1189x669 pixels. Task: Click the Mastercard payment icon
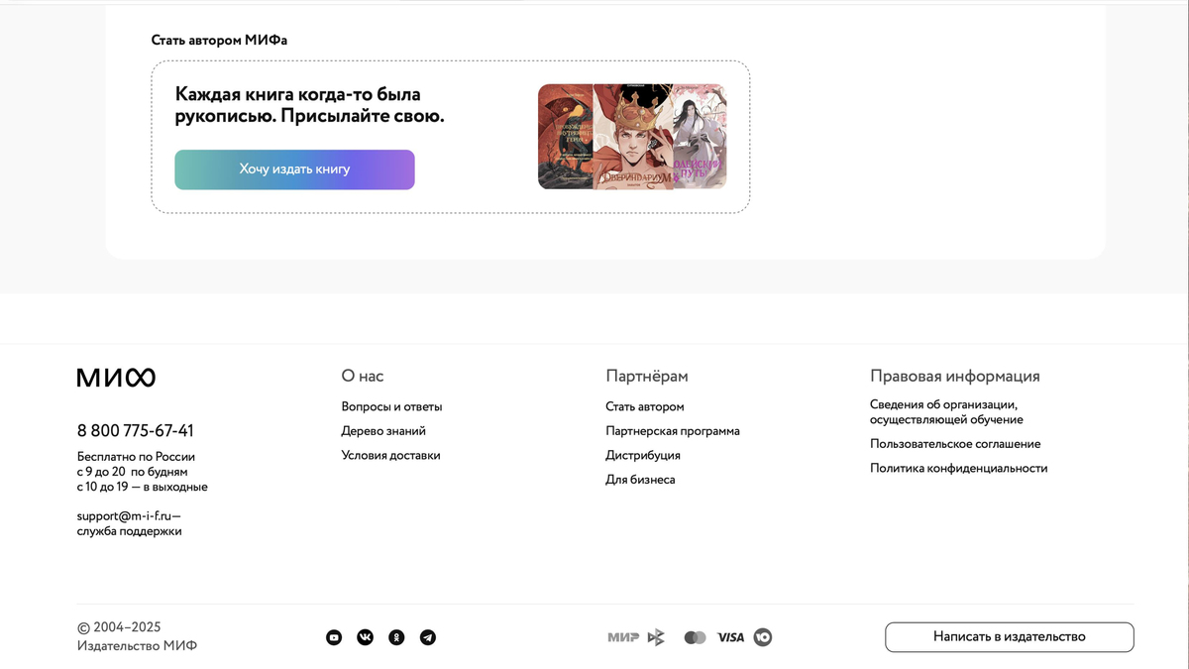695,637
